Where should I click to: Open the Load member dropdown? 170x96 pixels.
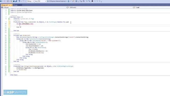(x=152, y=7)
